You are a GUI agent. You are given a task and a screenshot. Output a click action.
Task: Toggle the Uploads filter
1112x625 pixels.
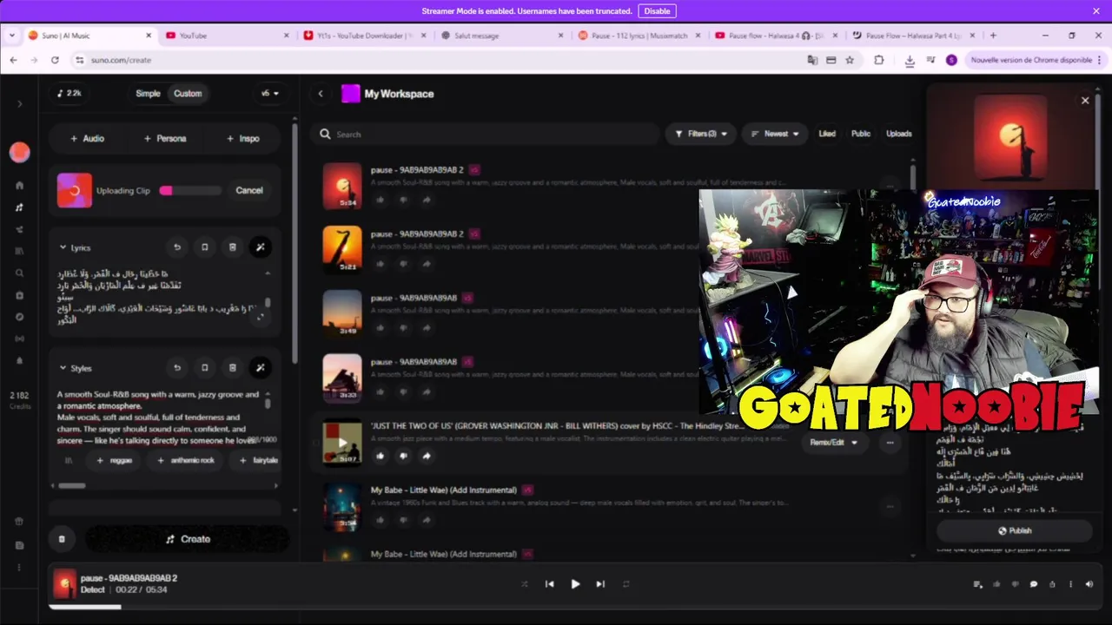(x=898, y=134)
